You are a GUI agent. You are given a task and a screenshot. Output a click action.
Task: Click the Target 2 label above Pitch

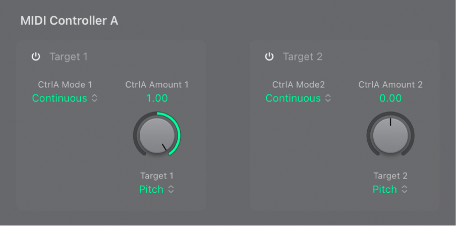coord(390,176)
